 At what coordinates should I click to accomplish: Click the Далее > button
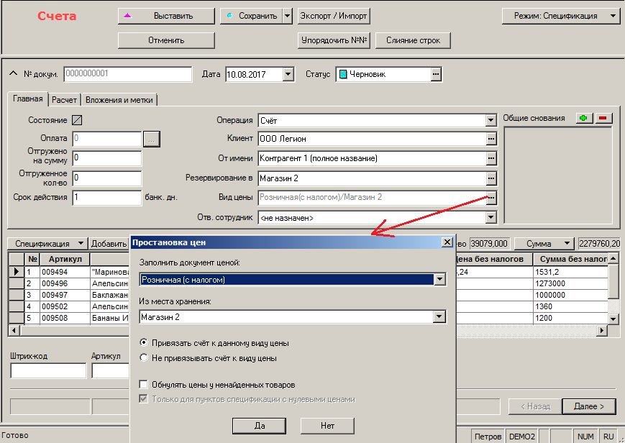pos(589,406)
